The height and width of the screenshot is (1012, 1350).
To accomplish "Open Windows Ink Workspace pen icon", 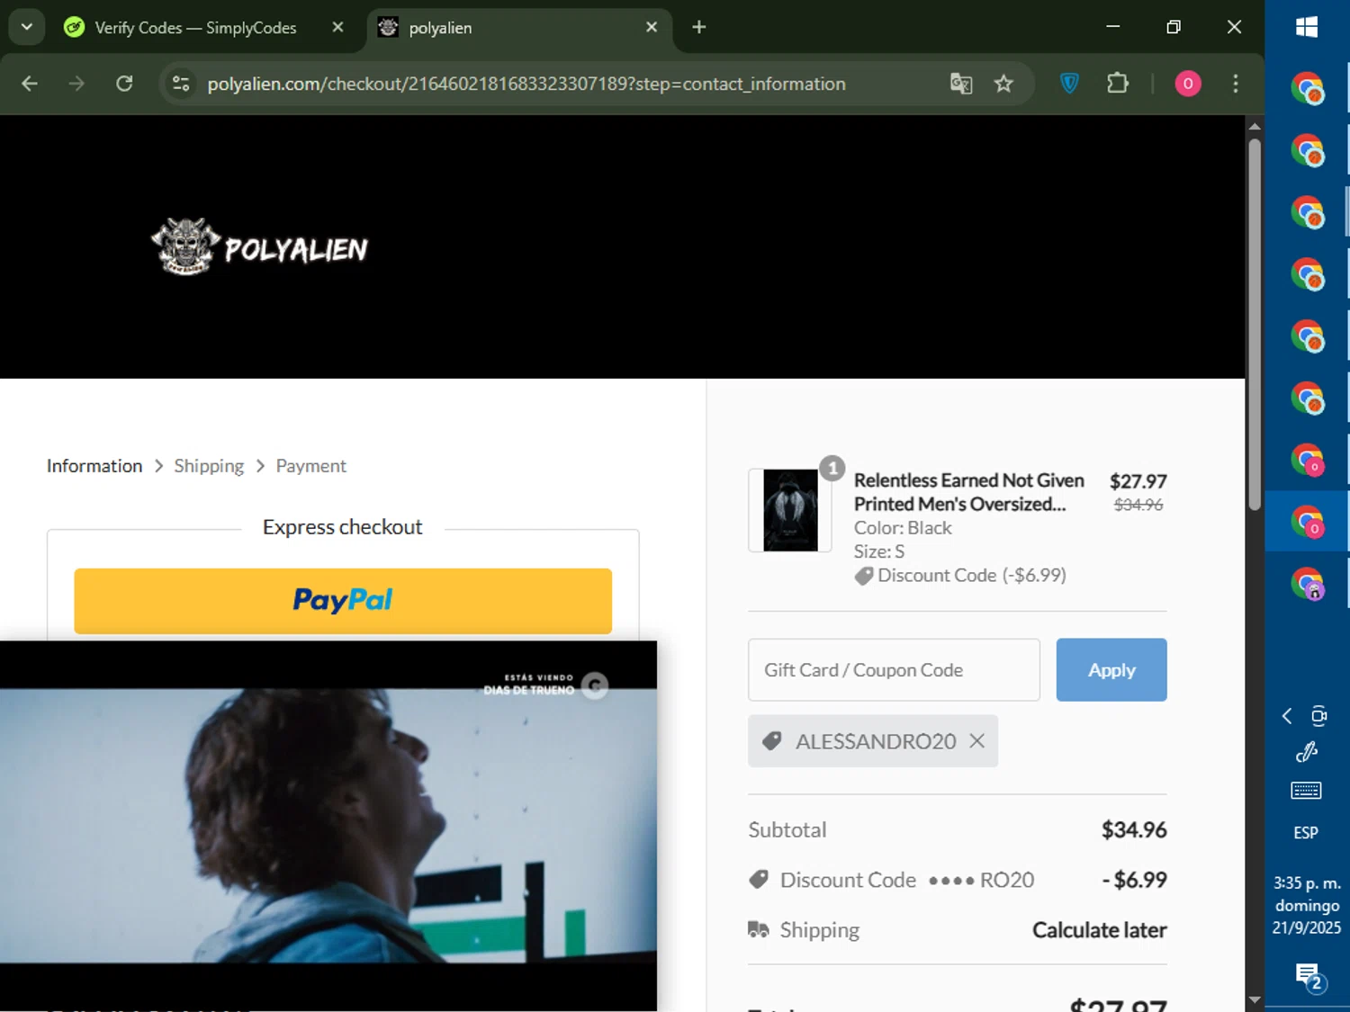I will 1307,752.
